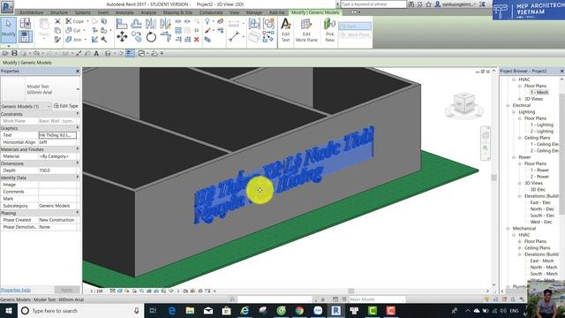Close the Properties palette

[78, 72]
